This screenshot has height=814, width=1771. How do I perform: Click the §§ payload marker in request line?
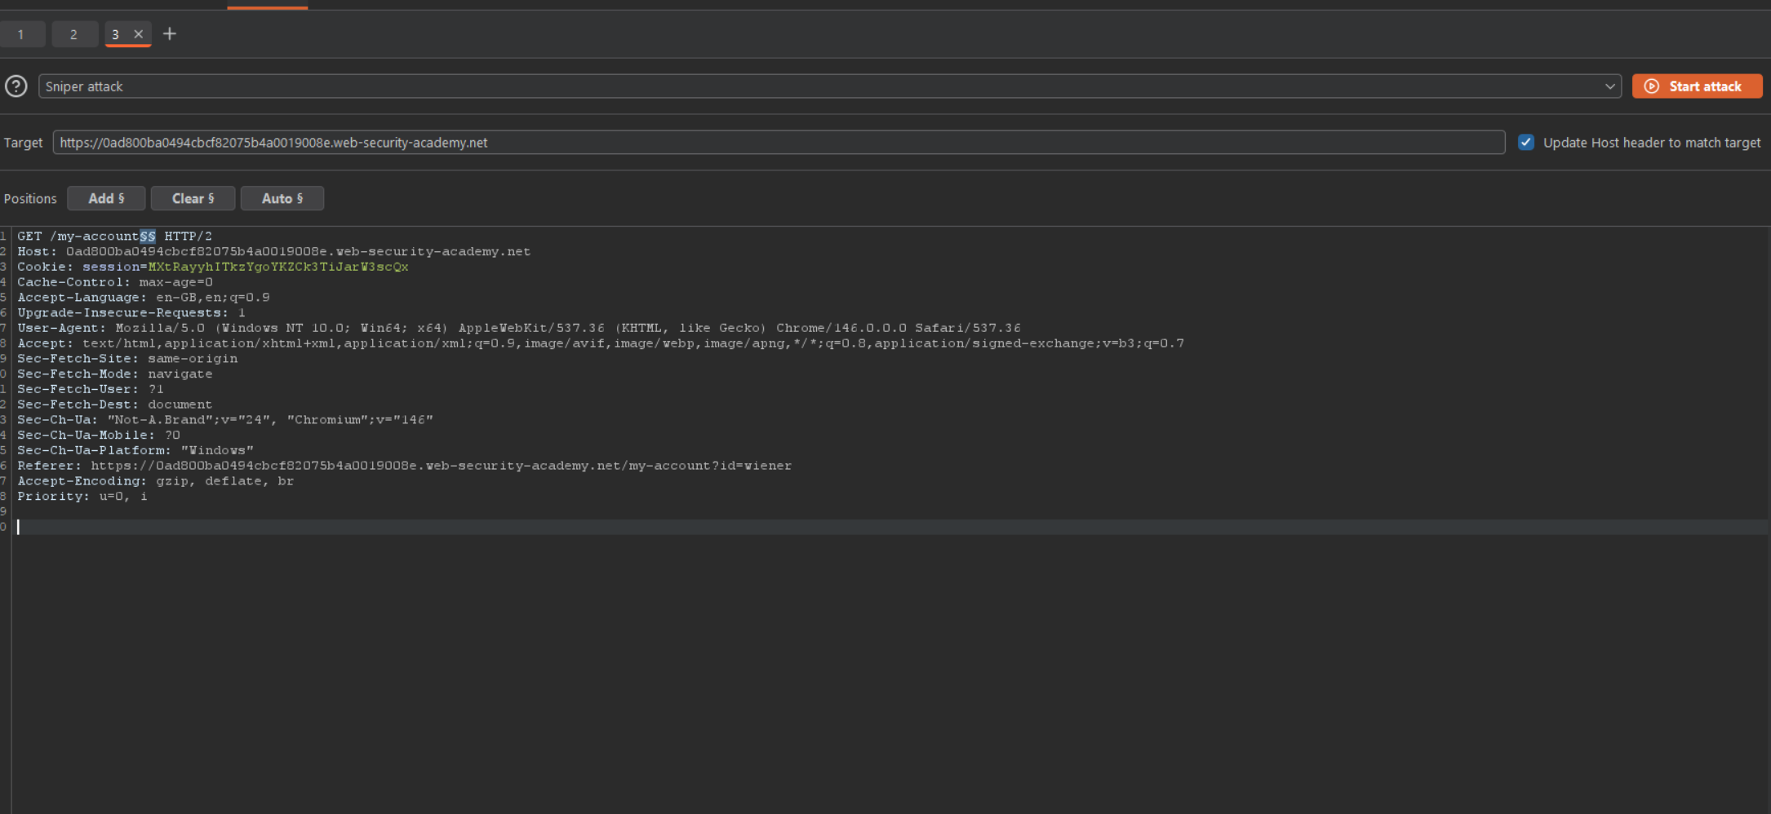pos(148,237)
